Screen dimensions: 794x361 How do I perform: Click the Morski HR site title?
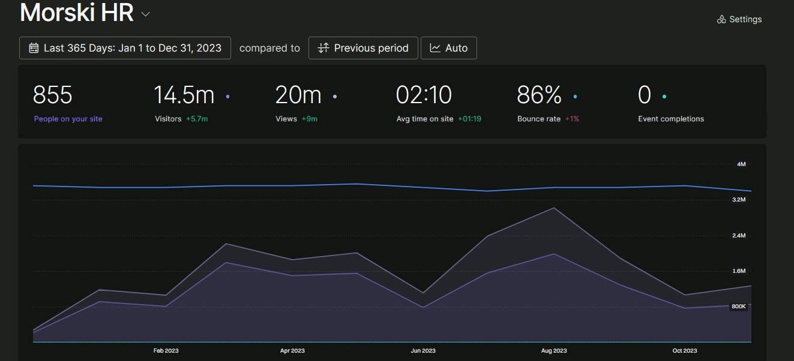pos(77,13)
